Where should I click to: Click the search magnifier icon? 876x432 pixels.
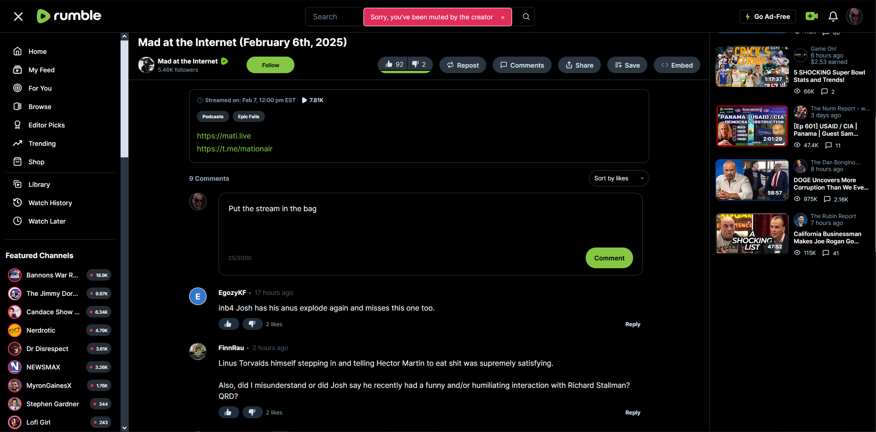click(x=526, y=17)
